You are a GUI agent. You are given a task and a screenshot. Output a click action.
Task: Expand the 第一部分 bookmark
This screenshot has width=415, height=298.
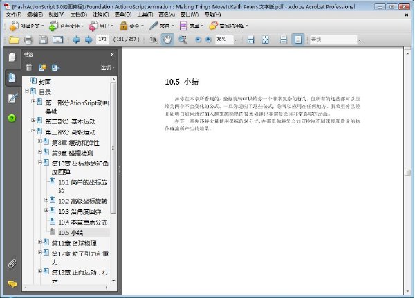pyautogui.click(x=33, y=101)
